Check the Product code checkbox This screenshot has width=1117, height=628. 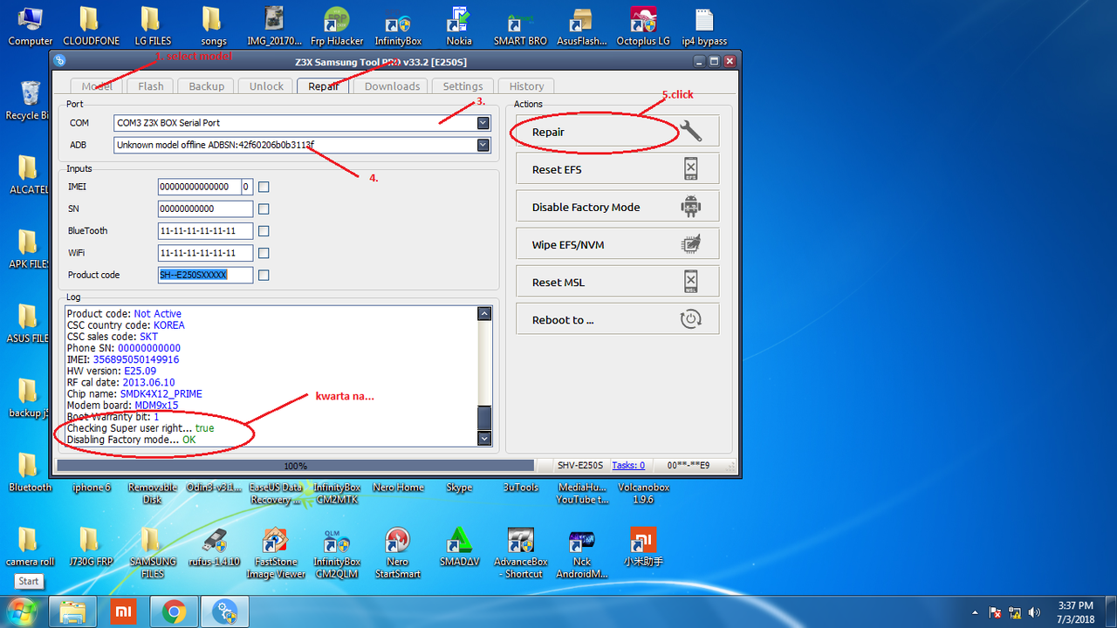pyautogui.click(x=264, y=275)
